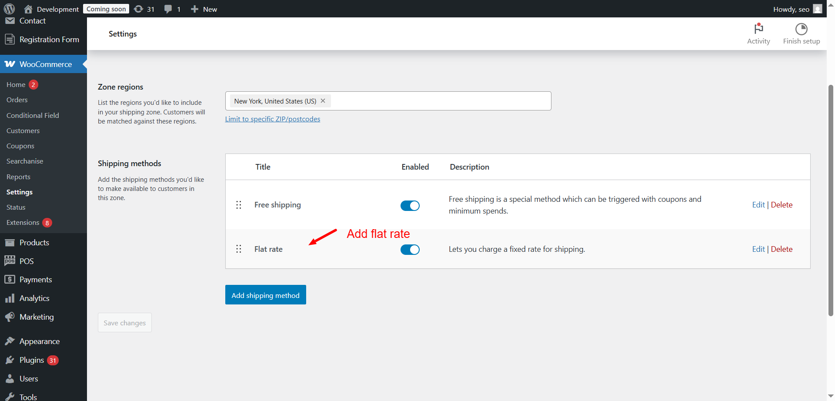Click the Analytics bar chart icon
This screenshot has height=401, width=835.
coord(10,298)
